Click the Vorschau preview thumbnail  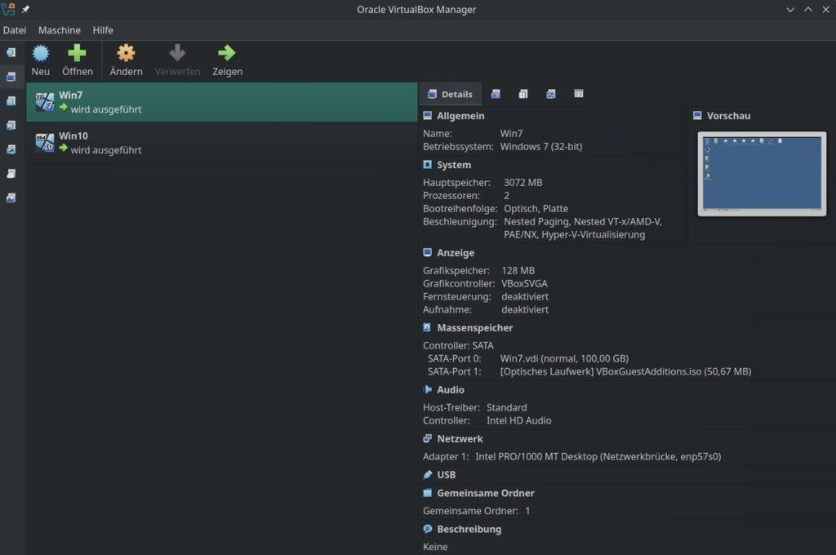[761, 173]
